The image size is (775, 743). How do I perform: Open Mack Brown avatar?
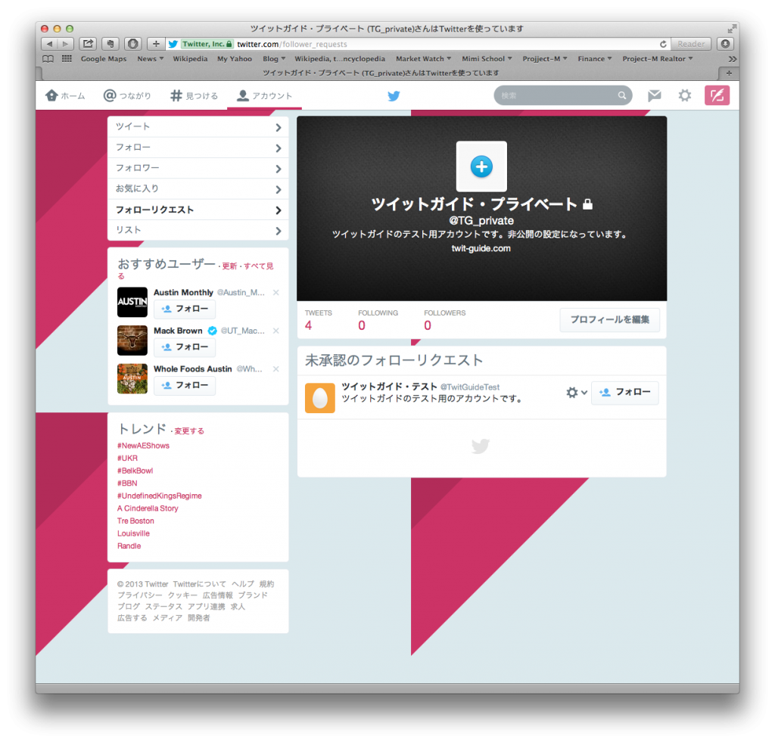[x=132, y=340]
